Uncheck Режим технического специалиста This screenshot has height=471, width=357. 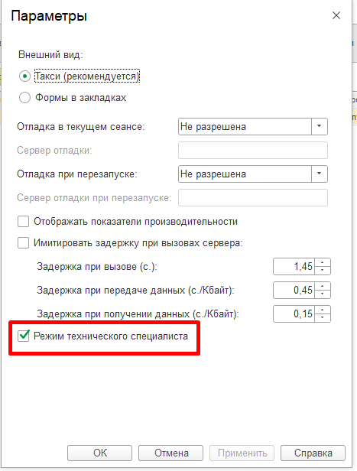pos(24,336)
